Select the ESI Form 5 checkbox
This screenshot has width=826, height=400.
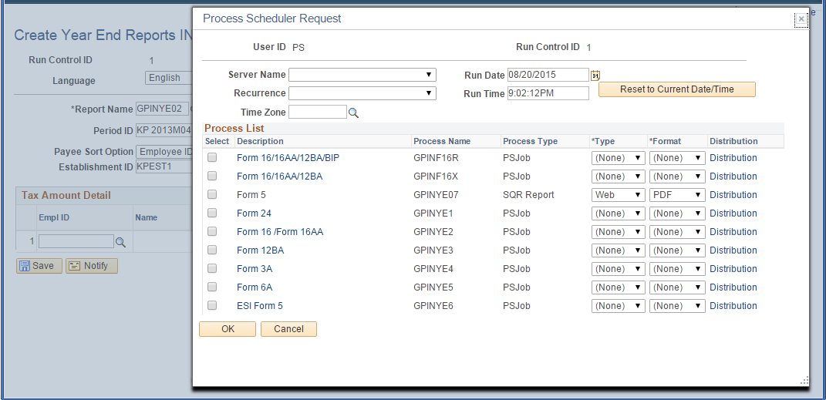(212, 305)
